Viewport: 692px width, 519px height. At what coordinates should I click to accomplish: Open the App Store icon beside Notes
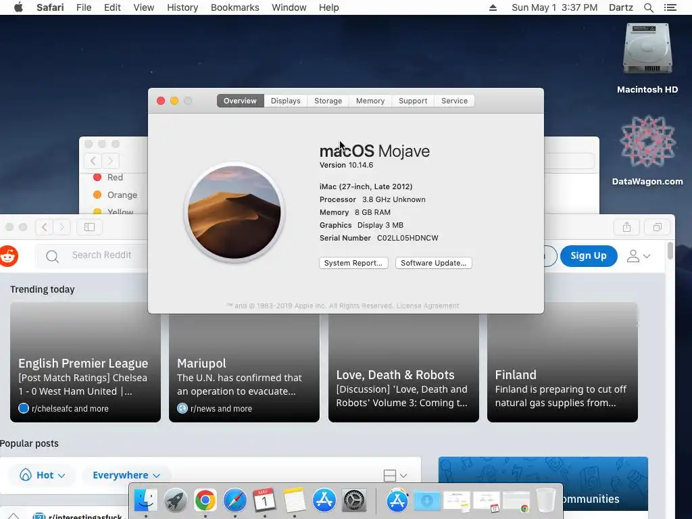click(x=324, y=501)
